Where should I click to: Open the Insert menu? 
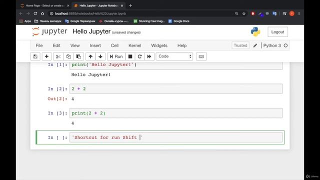tap(95, 45)
